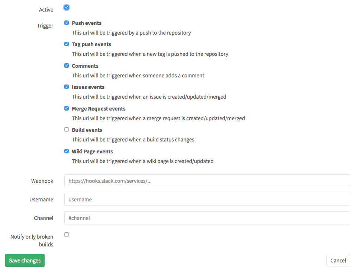Cancel editing the Slack settings

(x=338, y=260)
